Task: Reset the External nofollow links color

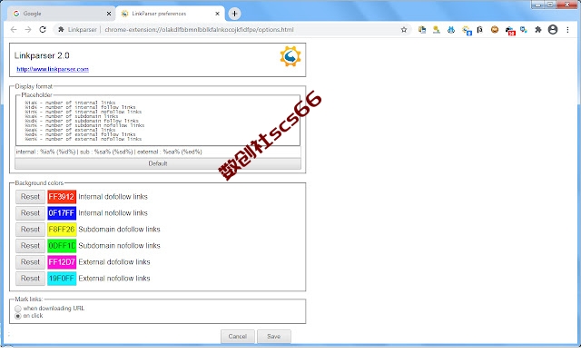Action: [x=30, y=279]
